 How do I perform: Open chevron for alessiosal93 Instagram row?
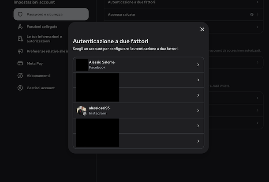coord(198,110)
